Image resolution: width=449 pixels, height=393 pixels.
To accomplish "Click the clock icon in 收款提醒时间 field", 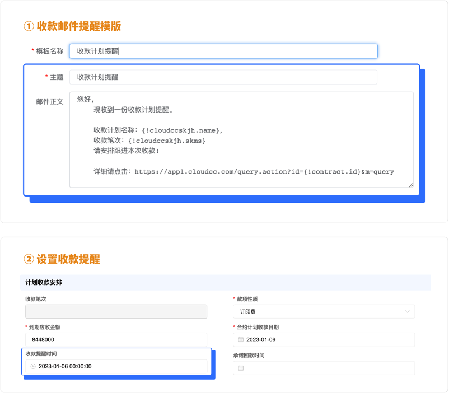I will point(32,367).
